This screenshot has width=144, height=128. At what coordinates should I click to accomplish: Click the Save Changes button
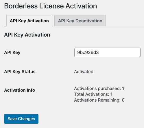[21, 119]
